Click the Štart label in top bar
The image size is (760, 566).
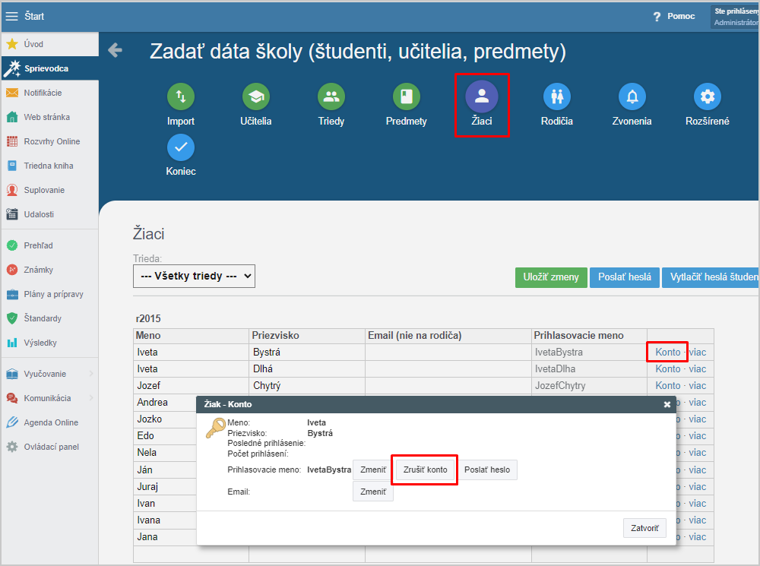point(34,17)
